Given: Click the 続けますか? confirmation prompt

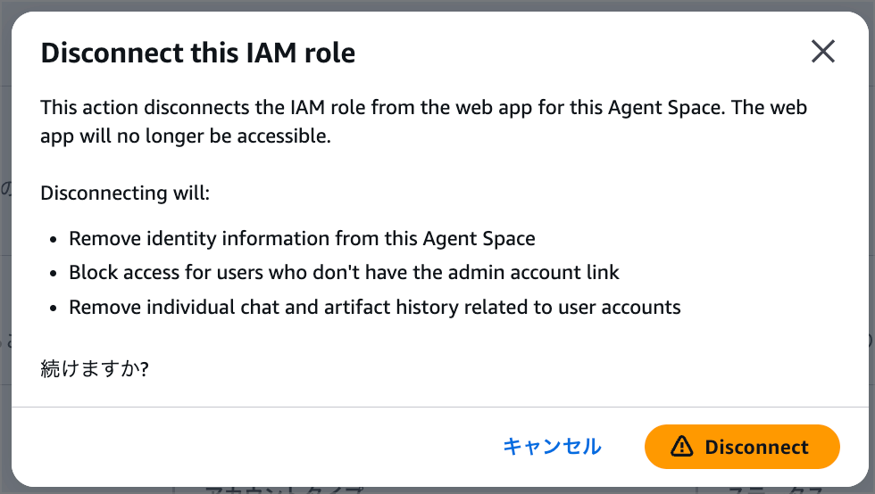Looking at the screenshot, I should [x=95, y=367].
